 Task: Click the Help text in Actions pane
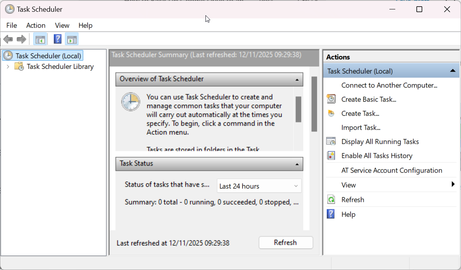tap(348, 214)
